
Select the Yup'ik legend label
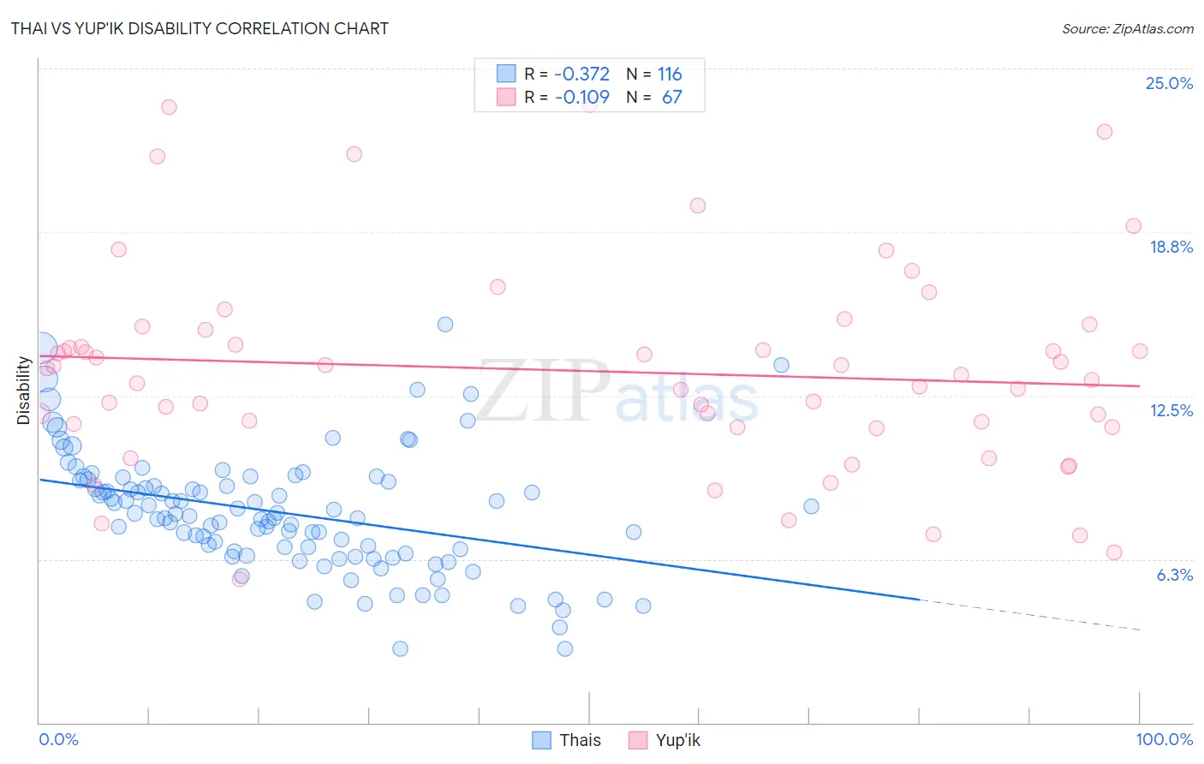(x=677, y=740)
